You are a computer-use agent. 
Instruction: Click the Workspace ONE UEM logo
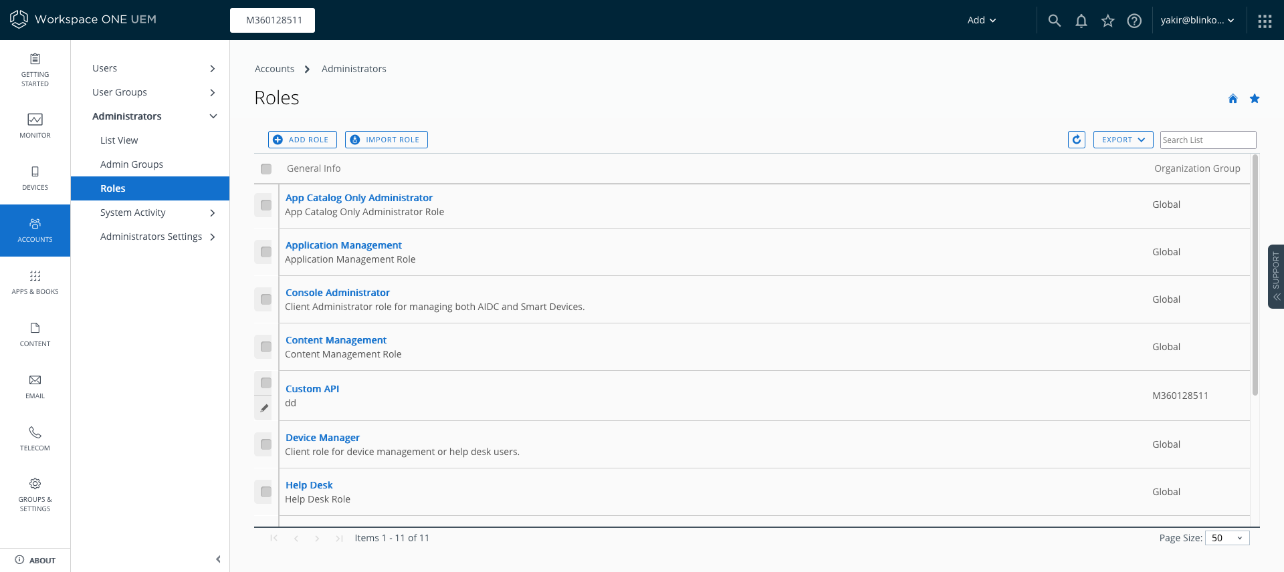pyautogui.click(x=83, y=19)
